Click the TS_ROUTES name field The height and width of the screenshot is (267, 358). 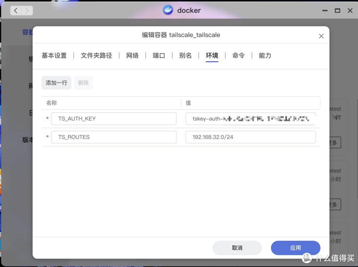click(x=114, y=137)
